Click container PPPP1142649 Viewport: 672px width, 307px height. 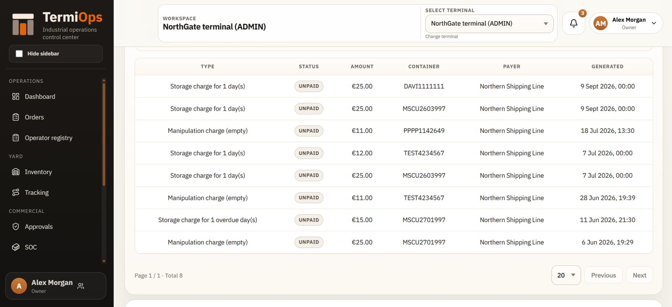(424, 131)
